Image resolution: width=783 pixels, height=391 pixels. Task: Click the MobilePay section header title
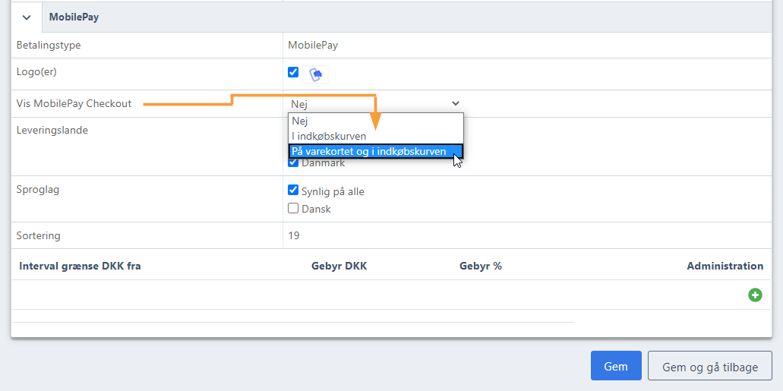[x=74, y=17]
